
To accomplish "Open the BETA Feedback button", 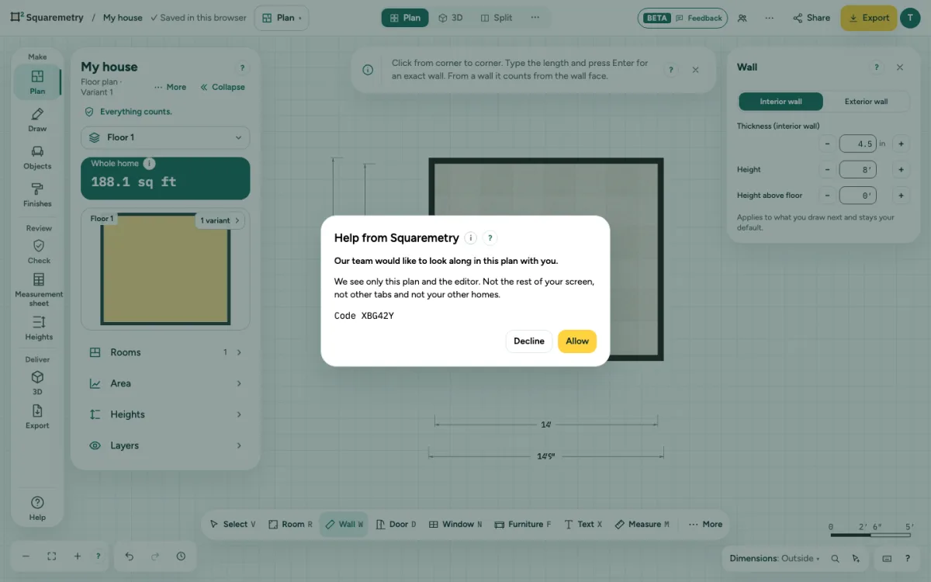I will pos(683,18).
